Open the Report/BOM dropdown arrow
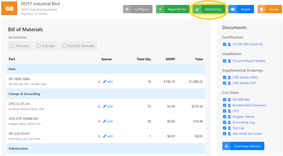Image resolution: width=283 pixels, height=156 pixels. pyautogui.click(x=160, y=9)
